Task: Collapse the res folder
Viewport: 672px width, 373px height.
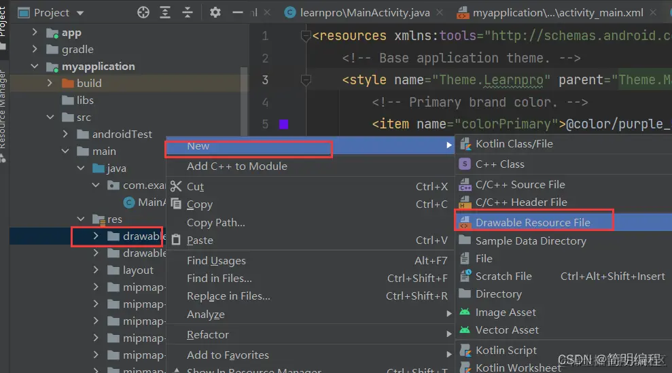Action: pyautogui.click(x=81, y=219)
